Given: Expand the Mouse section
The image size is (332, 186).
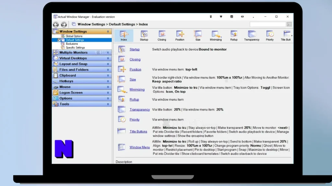Looking at the screenshot, I should click(x=108, y=87).
